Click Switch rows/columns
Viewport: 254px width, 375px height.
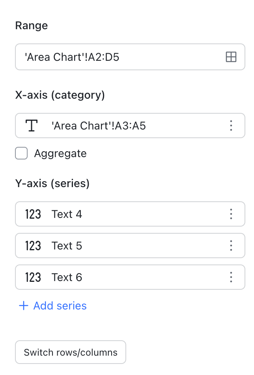[70, 352]
